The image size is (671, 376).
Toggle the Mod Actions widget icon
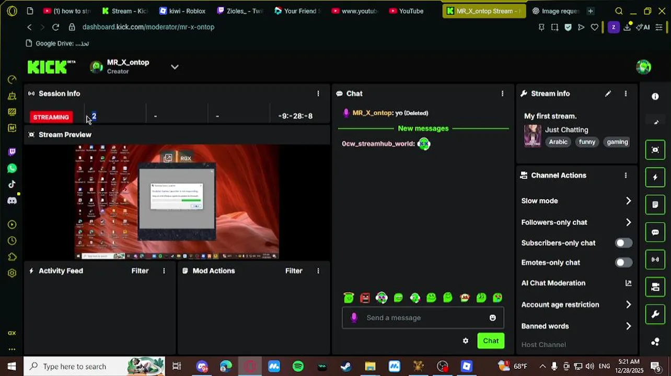click(655, 205)
